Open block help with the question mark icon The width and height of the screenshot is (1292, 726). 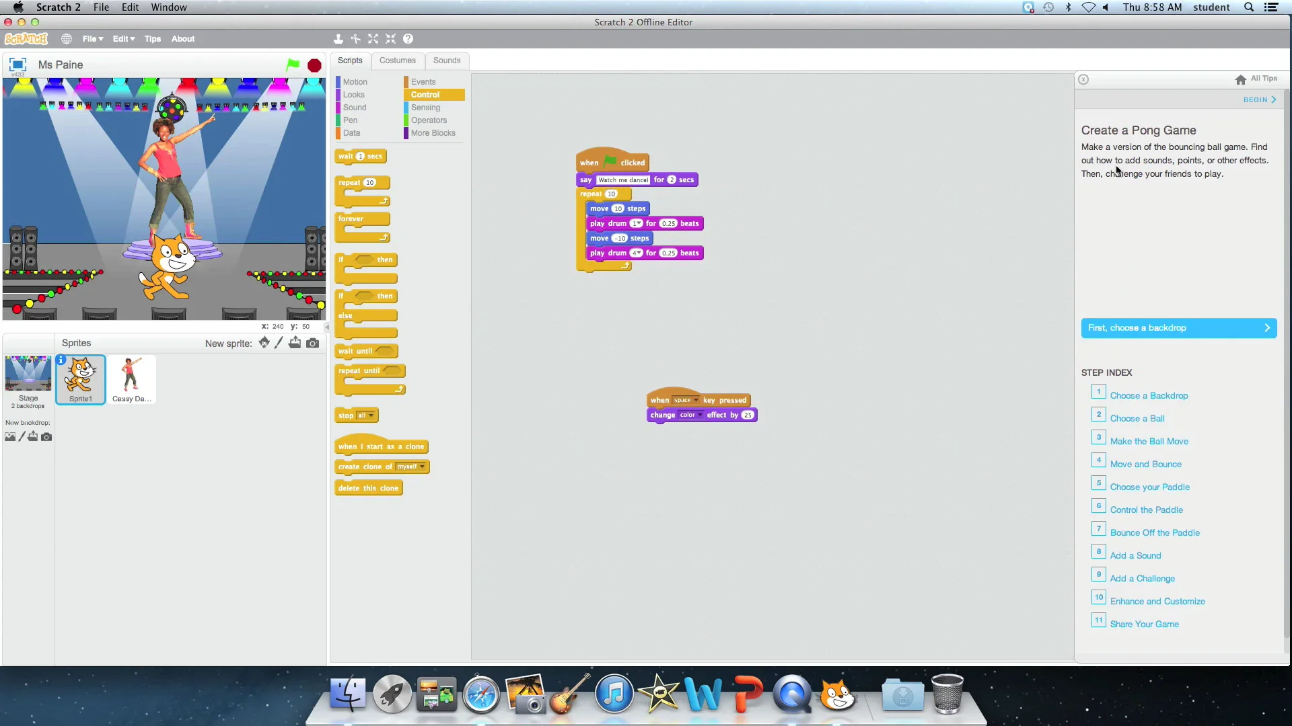pyautogui.click(x=408, y=39)
